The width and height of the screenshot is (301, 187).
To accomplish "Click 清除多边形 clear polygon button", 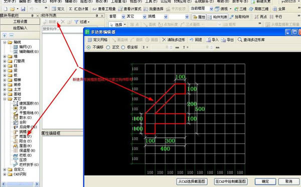I will tap(174, 40).
